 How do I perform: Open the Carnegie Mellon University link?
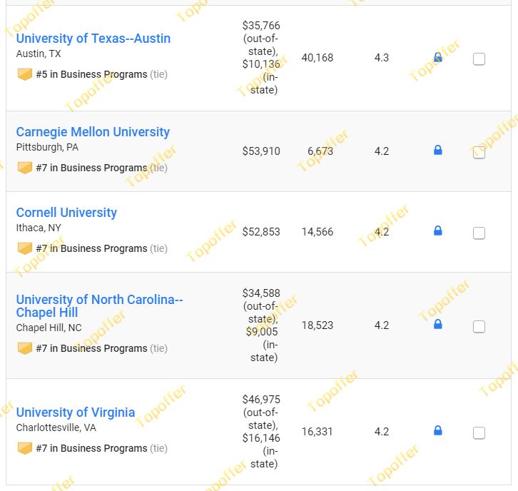tap(93, 132)
